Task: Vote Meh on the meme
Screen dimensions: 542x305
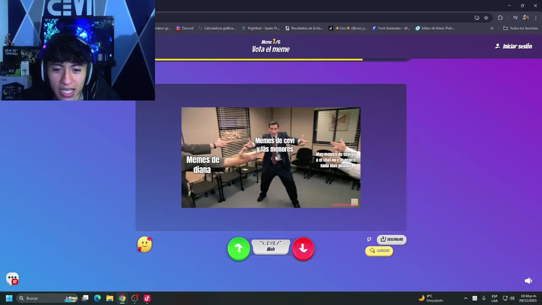Action: 271,247
